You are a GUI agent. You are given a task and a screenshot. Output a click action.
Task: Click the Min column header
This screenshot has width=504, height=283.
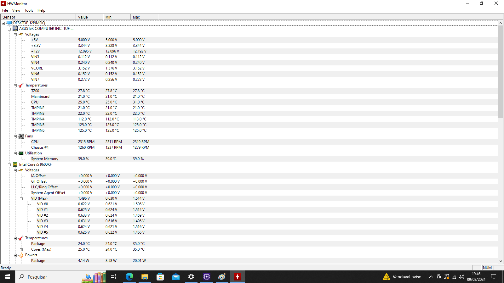click(x=117, y=17)
